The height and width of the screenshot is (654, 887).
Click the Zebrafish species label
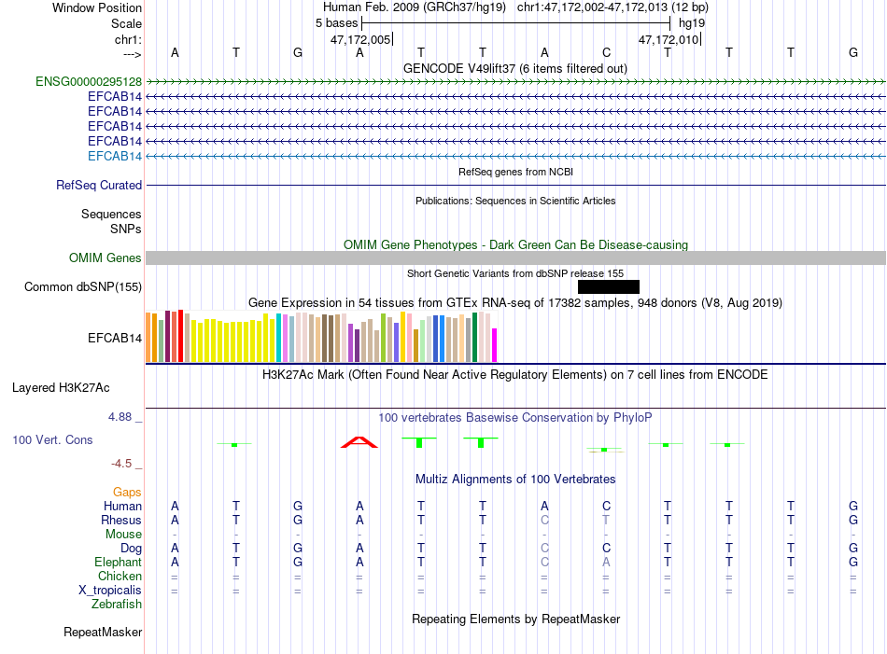[117, 605]
